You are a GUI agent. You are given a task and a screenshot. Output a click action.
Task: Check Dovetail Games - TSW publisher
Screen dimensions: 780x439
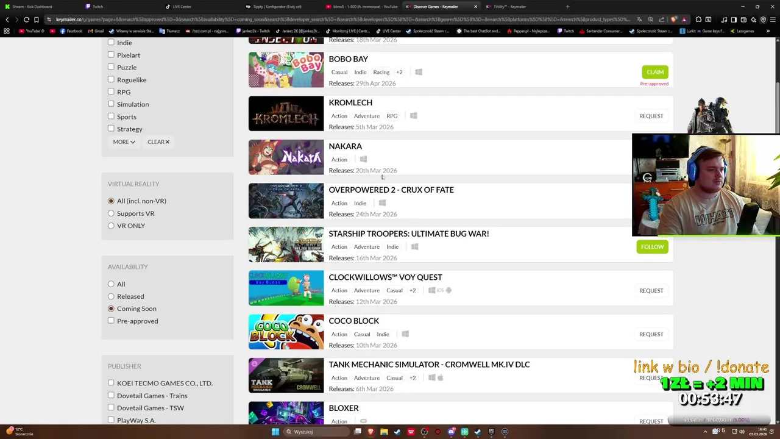(111, 407)
